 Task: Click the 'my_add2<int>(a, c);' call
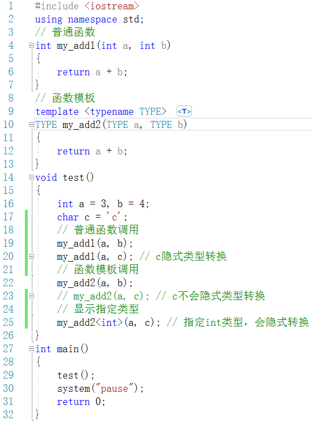pyautogui.click(x=109, y=323)
